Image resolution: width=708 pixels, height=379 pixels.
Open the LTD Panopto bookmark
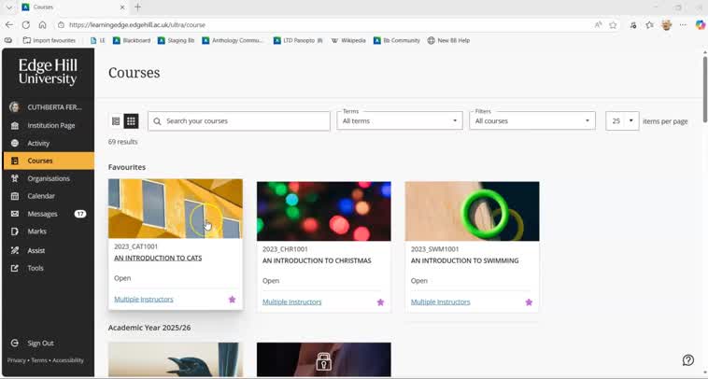[298, 40]
